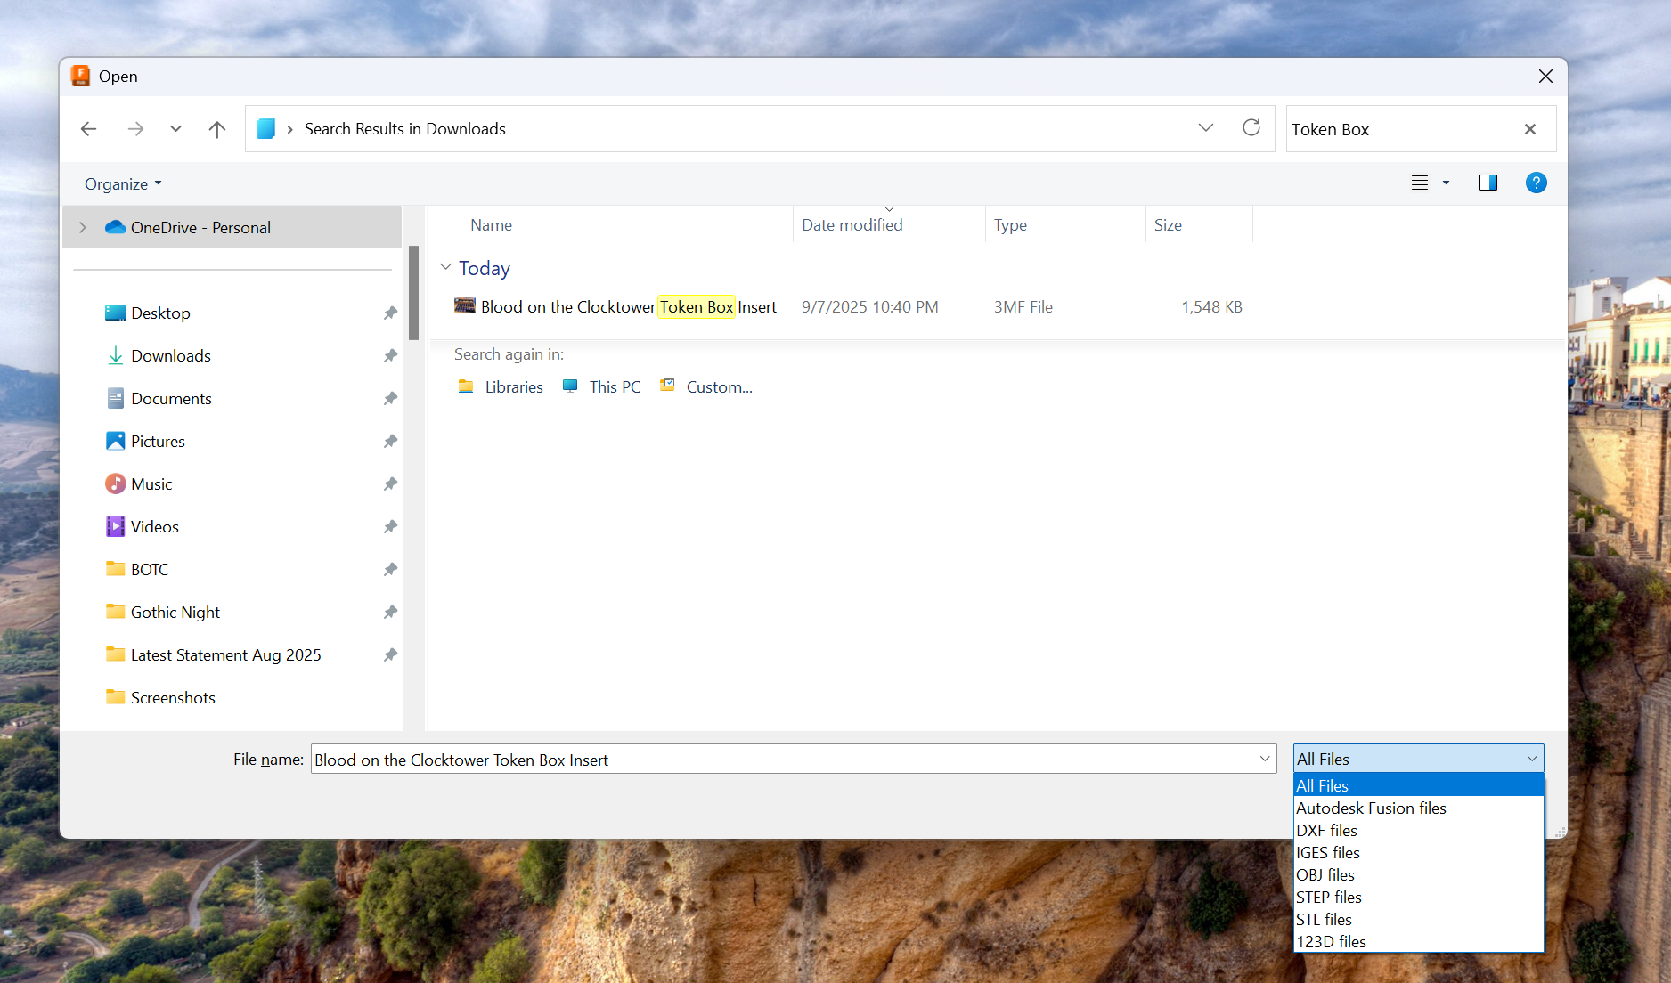
Task: Go back using the left arrow
Action: (88, 129)
